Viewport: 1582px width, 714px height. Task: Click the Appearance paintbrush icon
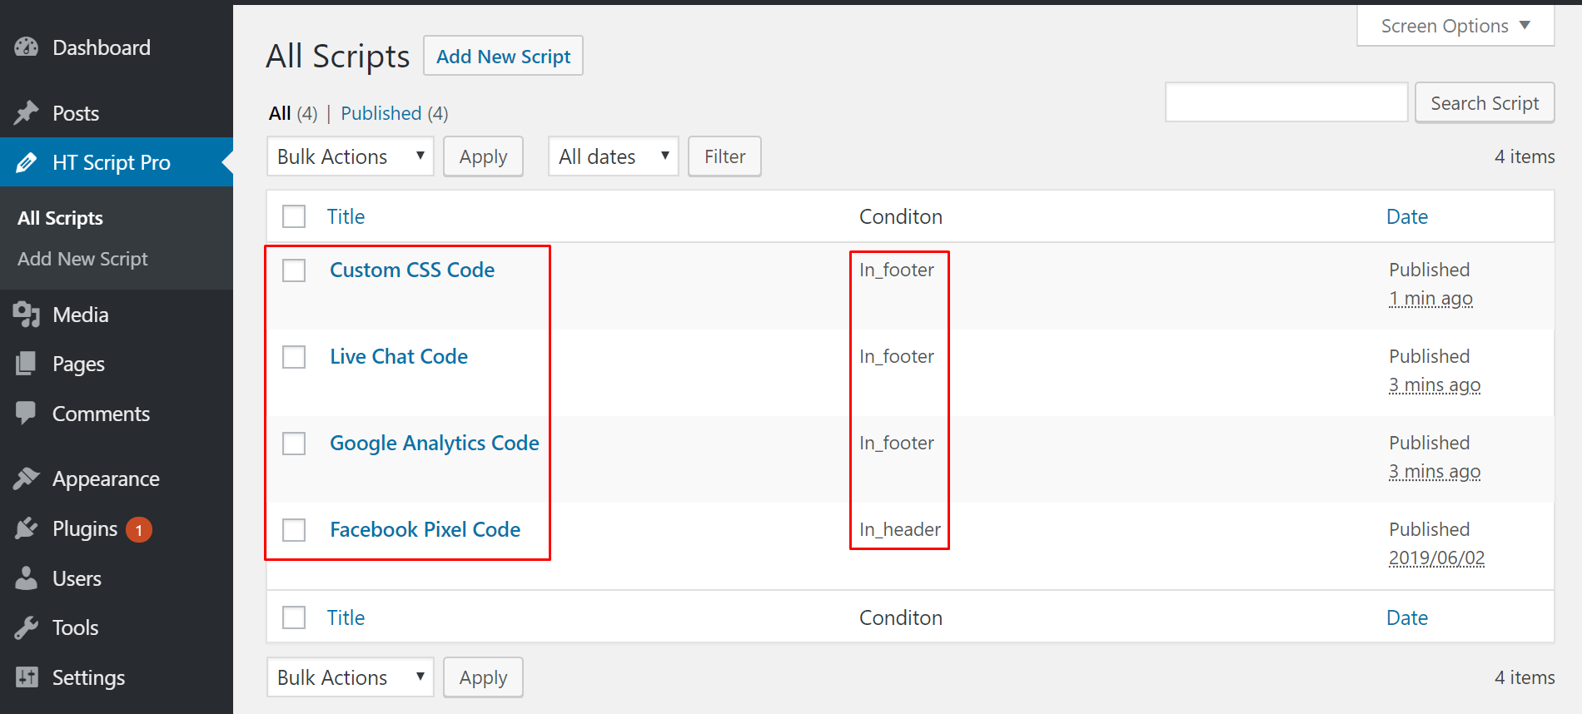coord(27,478)
